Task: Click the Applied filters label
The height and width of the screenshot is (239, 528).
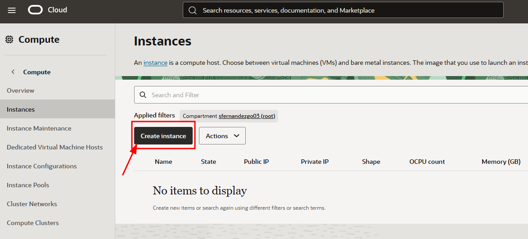Action: pos(154,115)
